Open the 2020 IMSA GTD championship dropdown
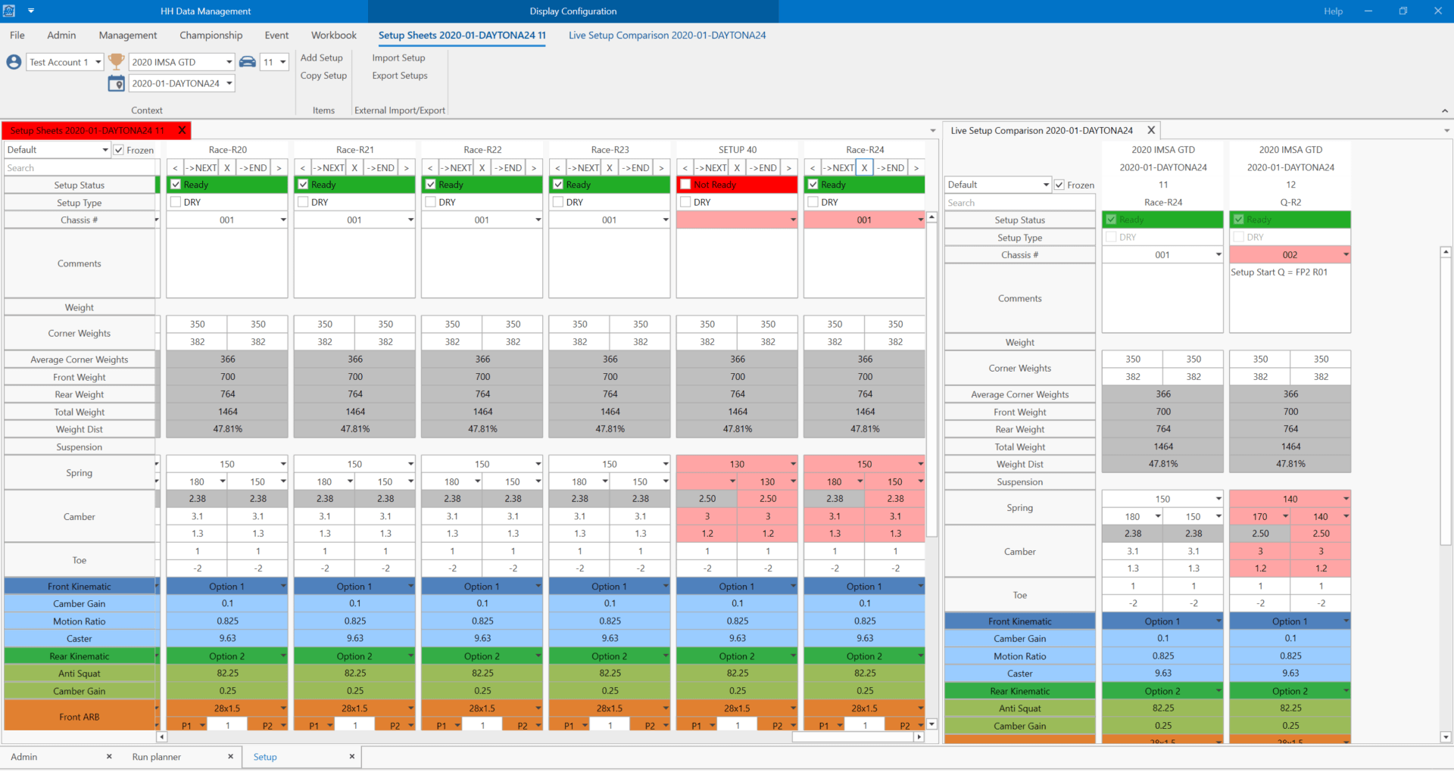The width and height of the screenshot is (1454, 772). 229,62
